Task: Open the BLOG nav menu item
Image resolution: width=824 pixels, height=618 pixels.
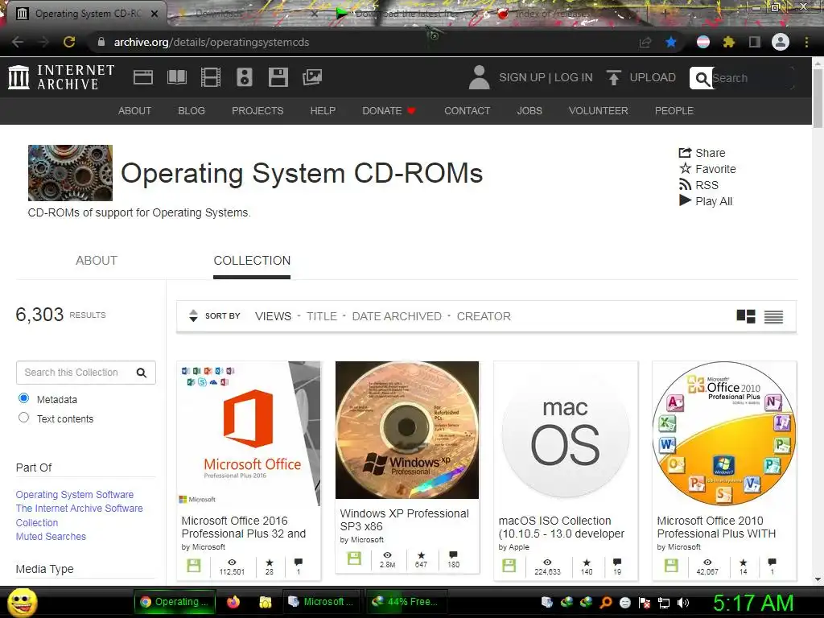Action: 192,111
